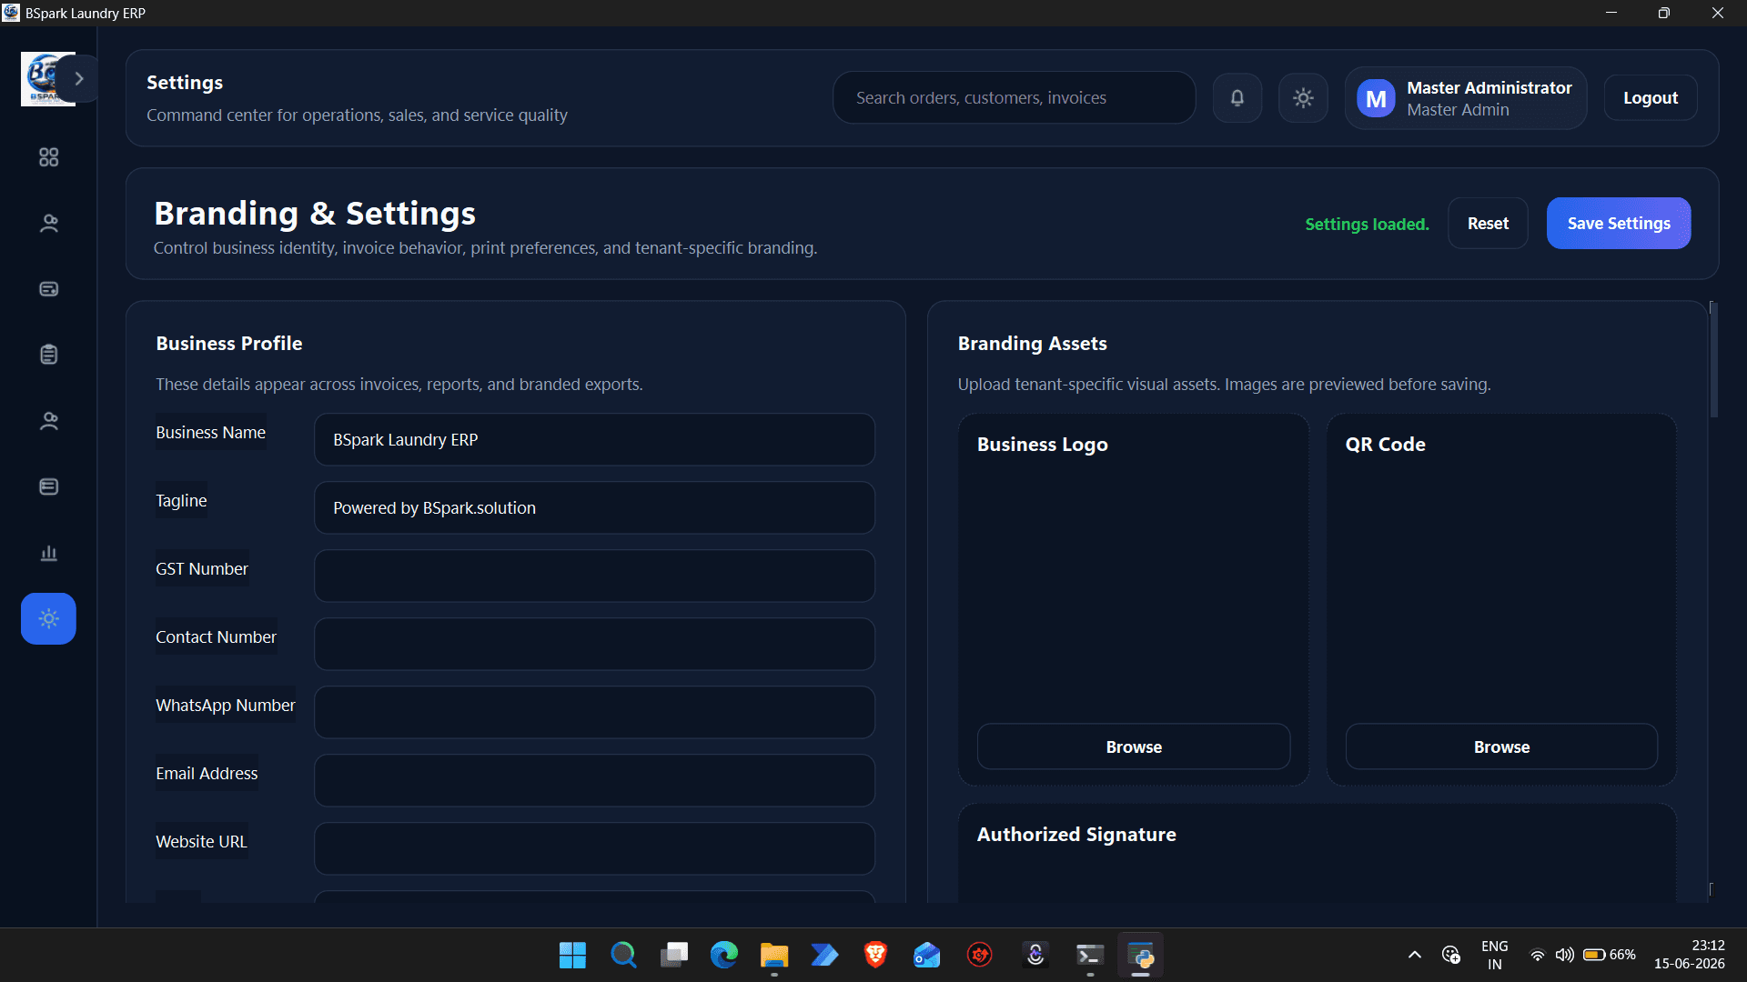Click the ENG IN language indicator
1747x982 pixels.
click(1494, 955)
